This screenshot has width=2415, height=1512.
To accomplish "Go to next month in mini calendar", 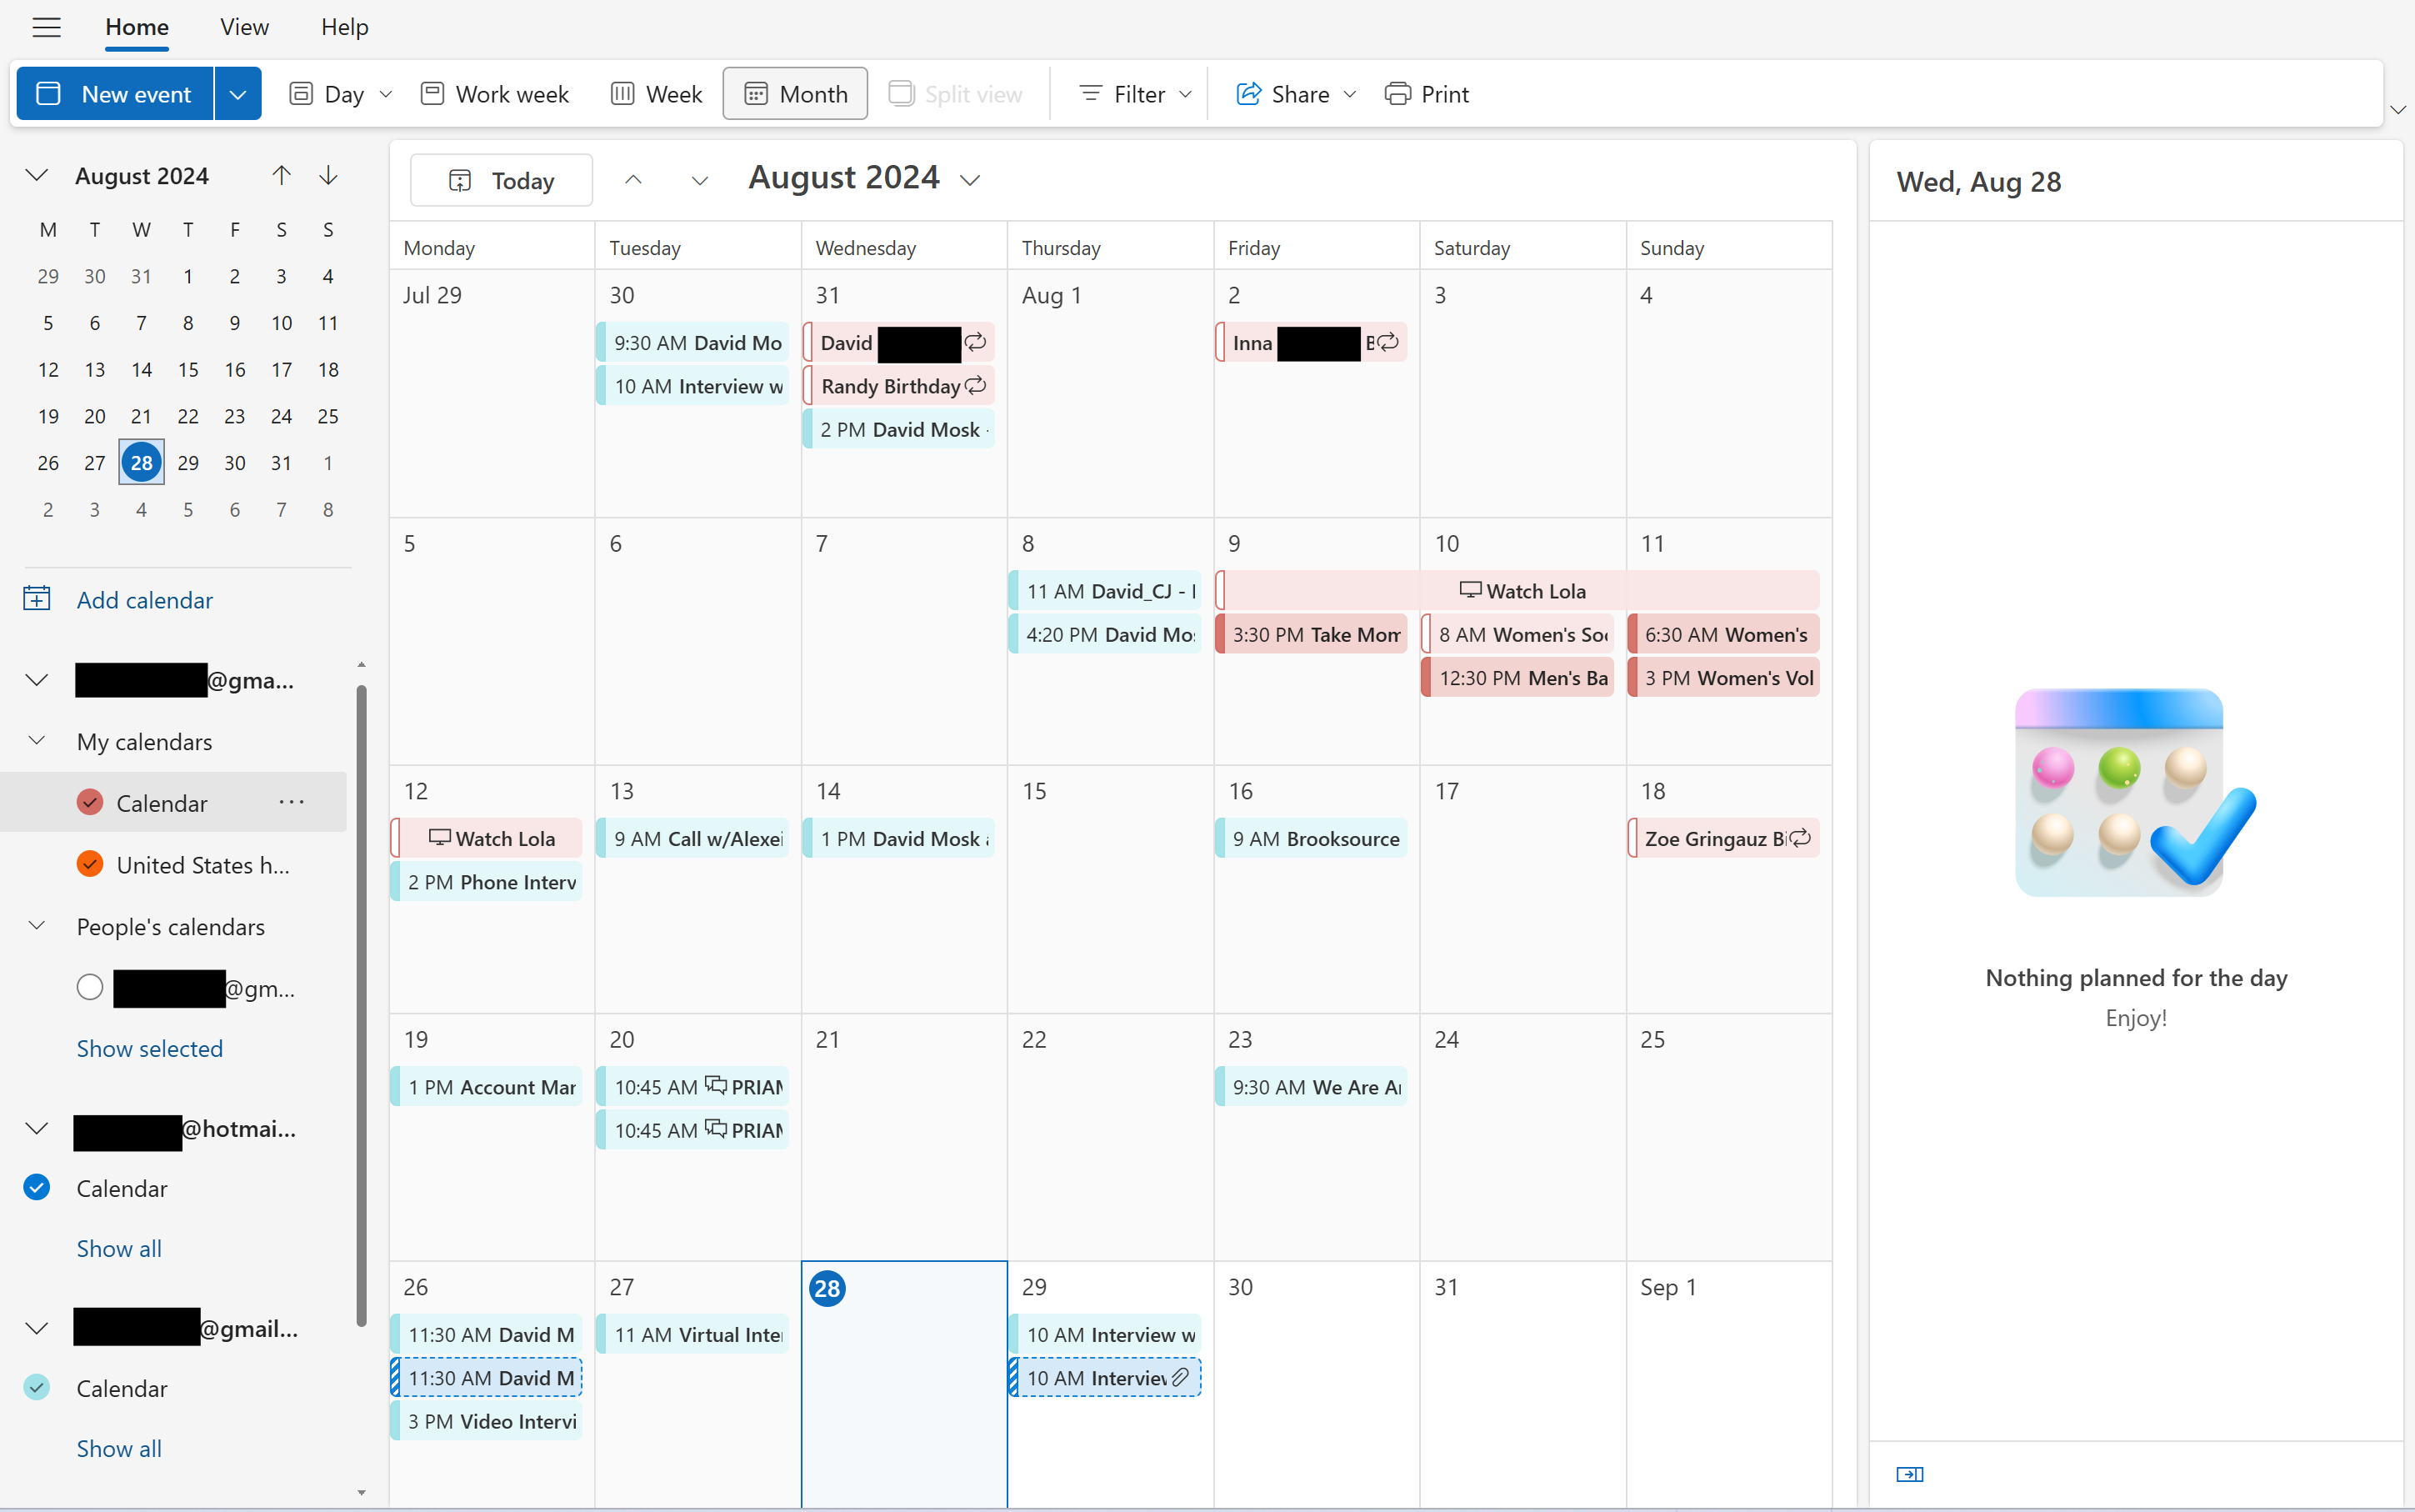I will (x=327, y=175).
